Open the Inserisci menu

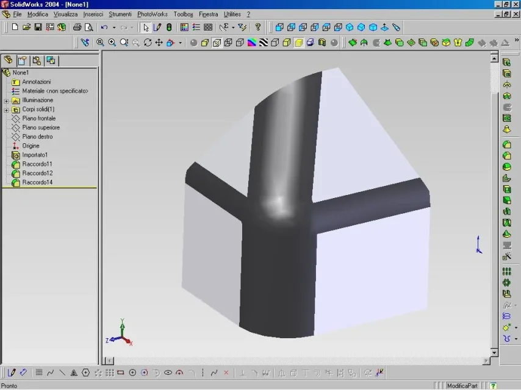93,14
